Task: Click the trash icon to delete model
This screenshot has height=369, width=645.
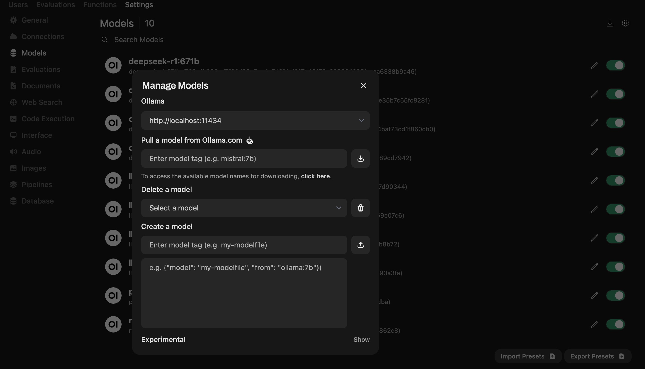Action: pyautogui.click(x=360, y=208)
